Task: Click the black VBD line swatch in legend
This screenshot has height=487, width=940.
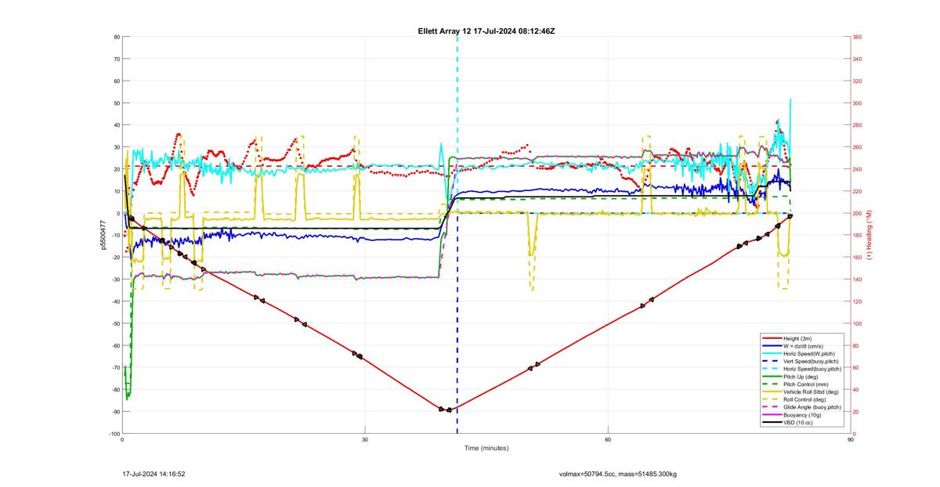Action: click(x=772, y=422)
